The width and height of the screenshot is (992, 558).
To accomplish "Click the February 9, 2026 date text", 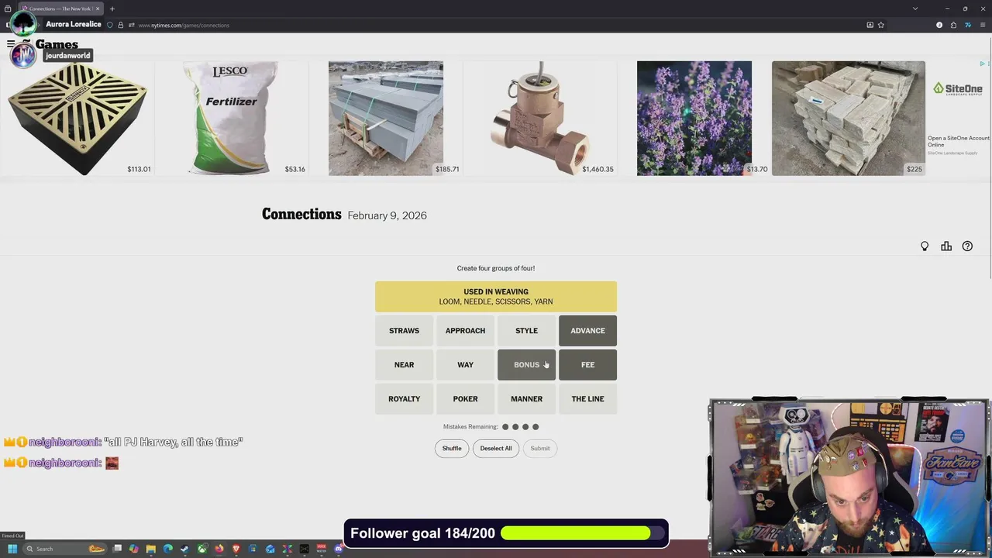I will click(387, 215).
